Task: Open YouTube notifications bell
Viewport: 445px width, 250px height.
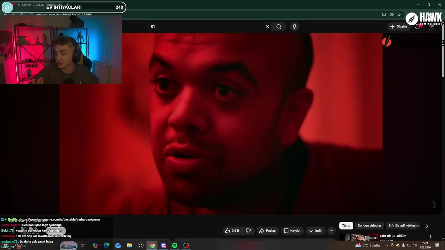Action: coord(418,27)
